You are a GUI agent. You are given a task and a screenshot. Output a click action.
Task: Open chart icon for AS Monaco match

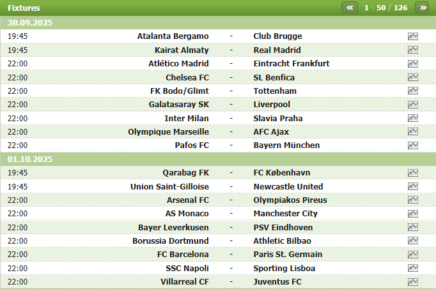tap(413, 214)
